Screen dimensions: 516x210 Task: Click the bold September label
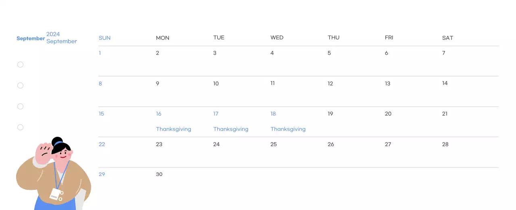click(x=31, y=39)
